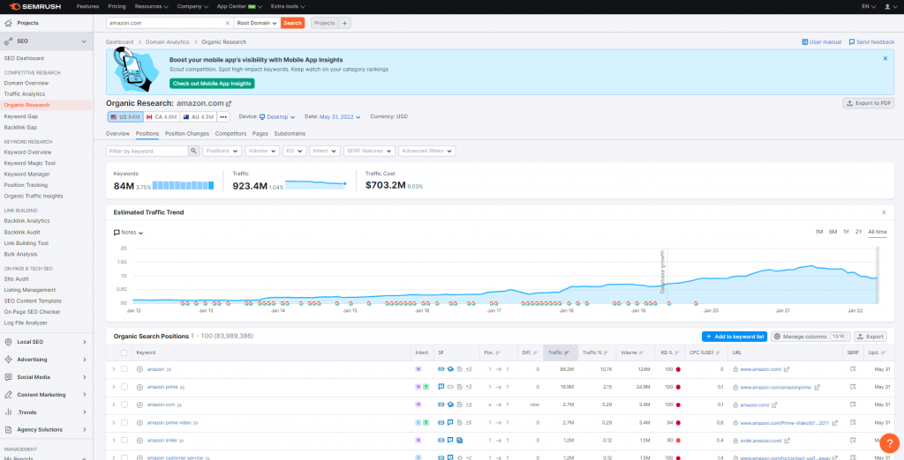Sort by KD % column icon
Image resolution: width=904 pixels, height=460 pixels.
tap(675, 352)
